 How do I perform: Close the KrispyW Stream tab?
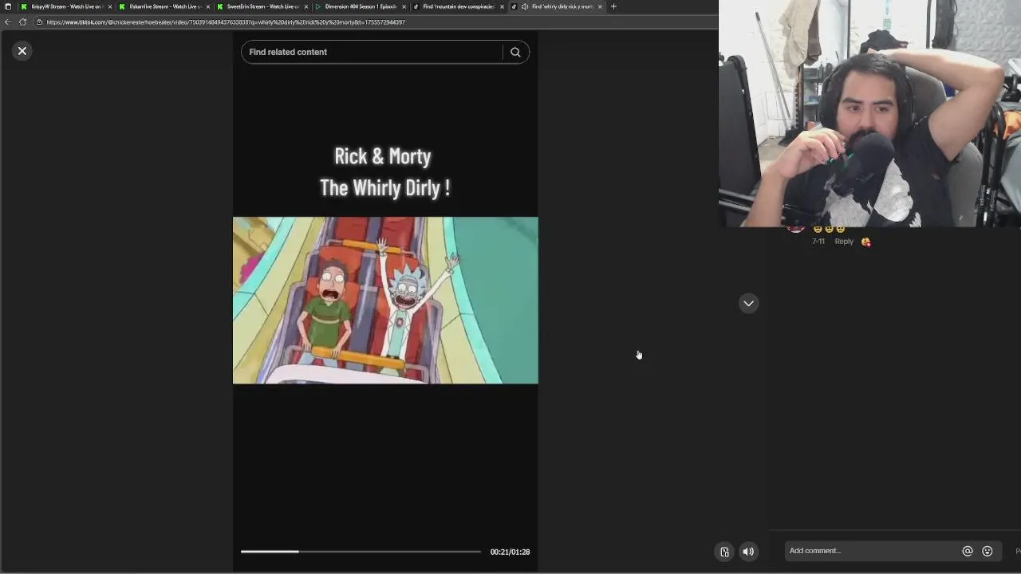tap(109, 6)
